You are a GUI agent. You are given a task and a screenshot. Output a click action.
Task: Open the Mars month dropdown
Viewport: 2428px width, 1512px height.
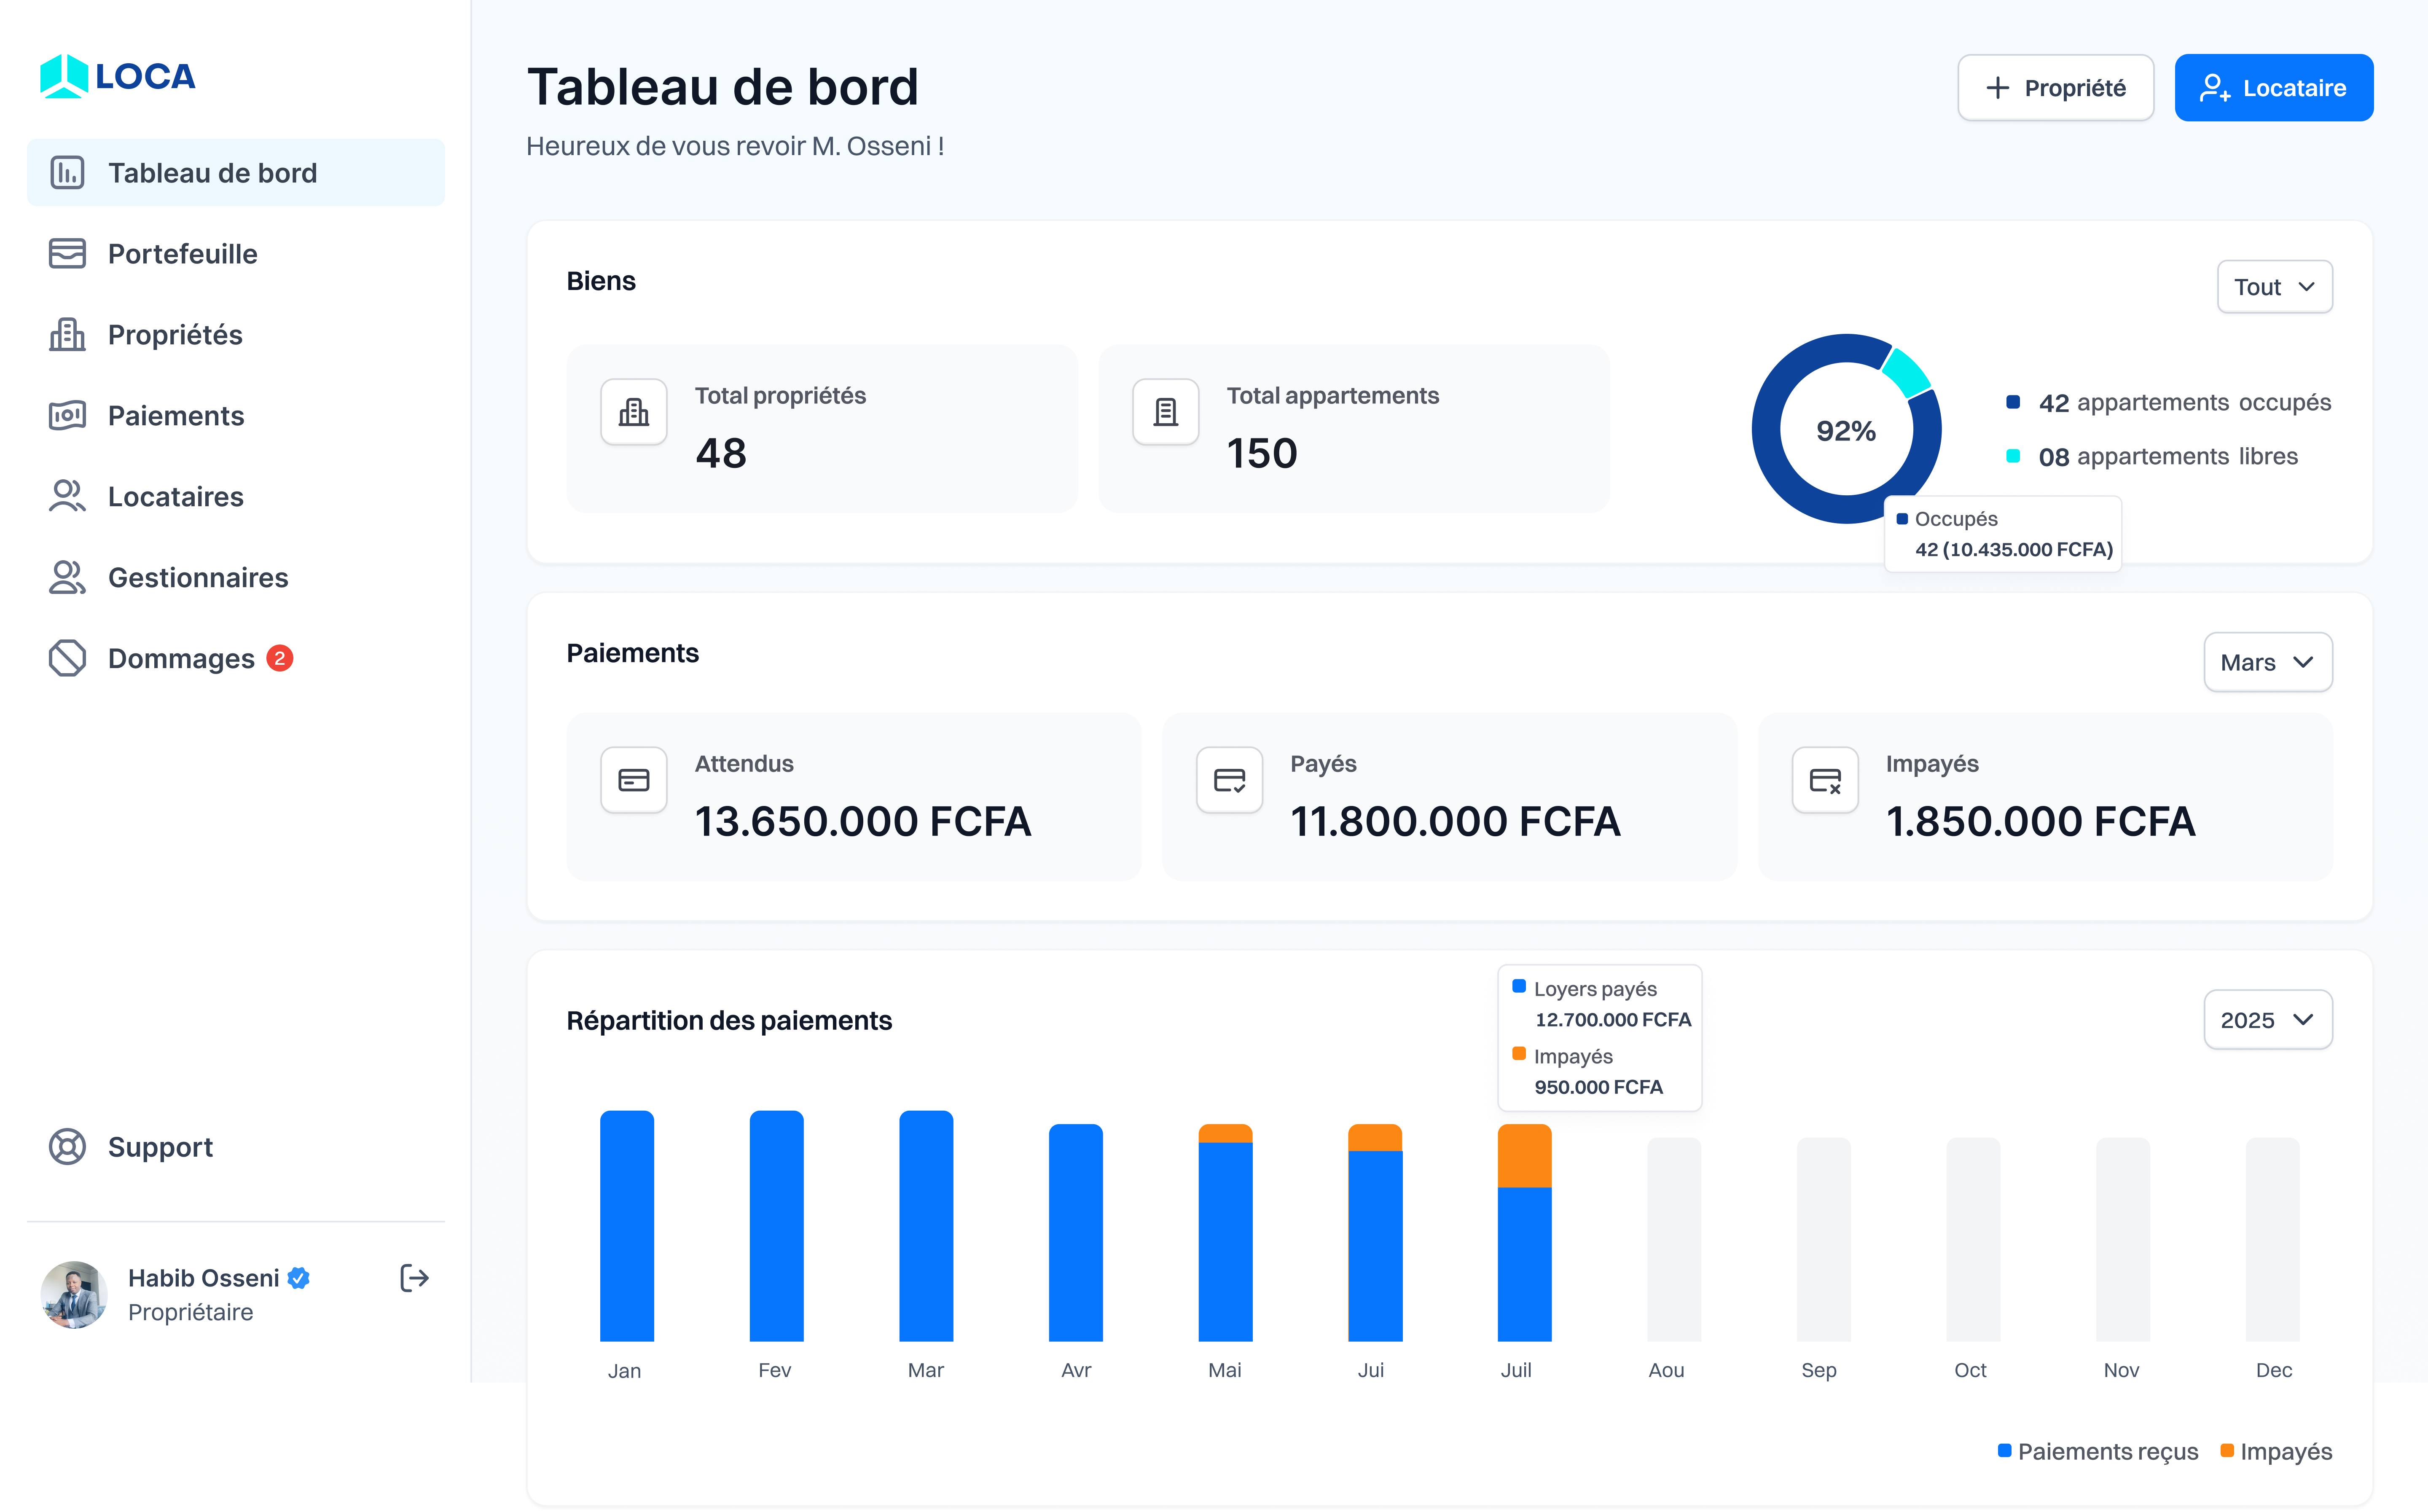click(2267, 662)
